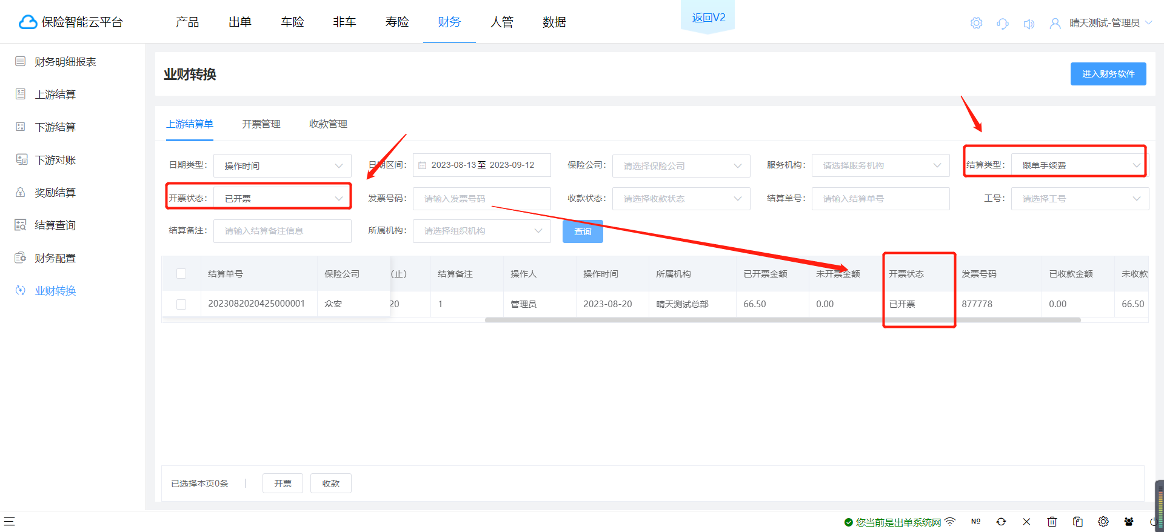
Task: Open the settings gear icon in header
Action: (x=976, y=23)
